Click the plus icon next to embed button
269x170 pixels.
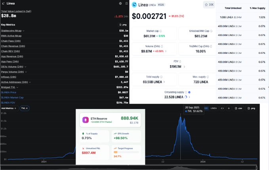tap(229, 108)
